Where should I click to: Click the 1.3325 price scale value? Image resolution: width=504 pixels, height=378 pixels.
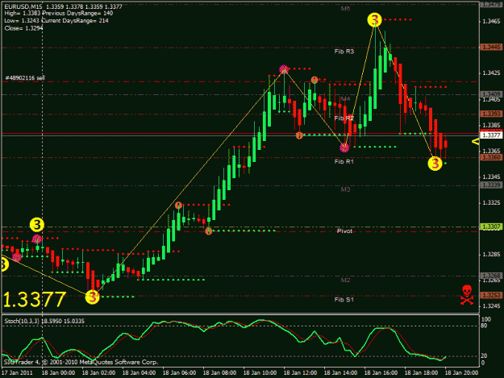click(x=492, y=202)
